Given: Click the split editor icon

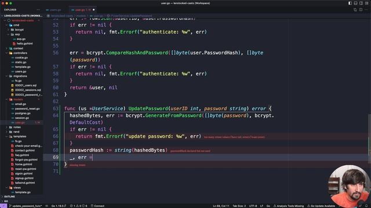Looking at the screenshot, I should point(361,10).
